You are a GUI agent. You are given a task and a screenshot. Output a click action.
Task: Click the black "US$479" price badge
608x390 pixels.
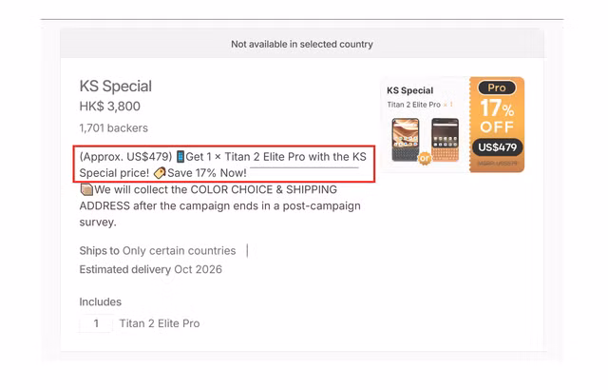[x=497, y=147]
